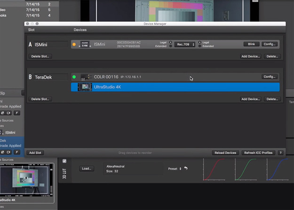The height and width of the screenshot is (210, 294).
Task: Toggle the 3D LUT checkbox
Action: (x=64, y=161)
